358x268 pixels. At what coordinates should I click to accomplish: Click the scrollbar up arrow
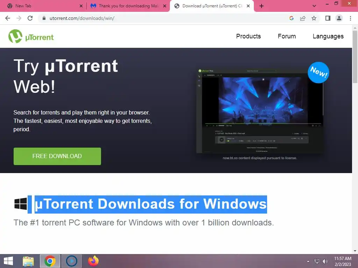click(x=355, y=28)
